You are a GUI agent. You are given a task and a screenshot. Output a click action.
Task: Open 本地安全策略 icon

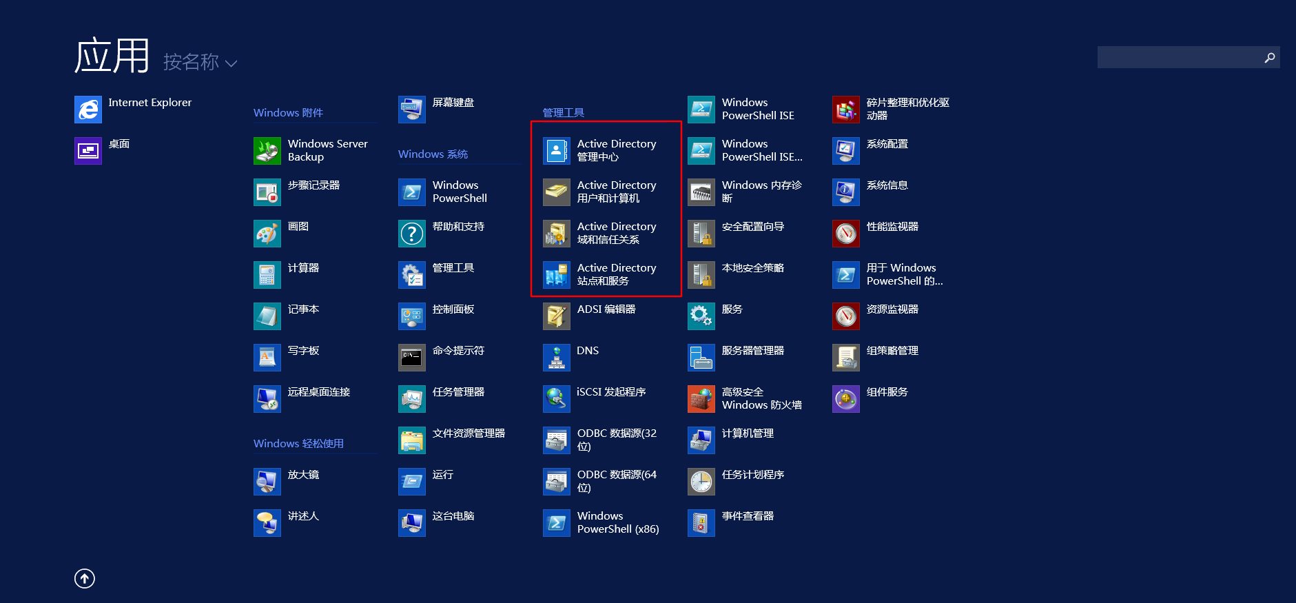(x=701, y=275)
